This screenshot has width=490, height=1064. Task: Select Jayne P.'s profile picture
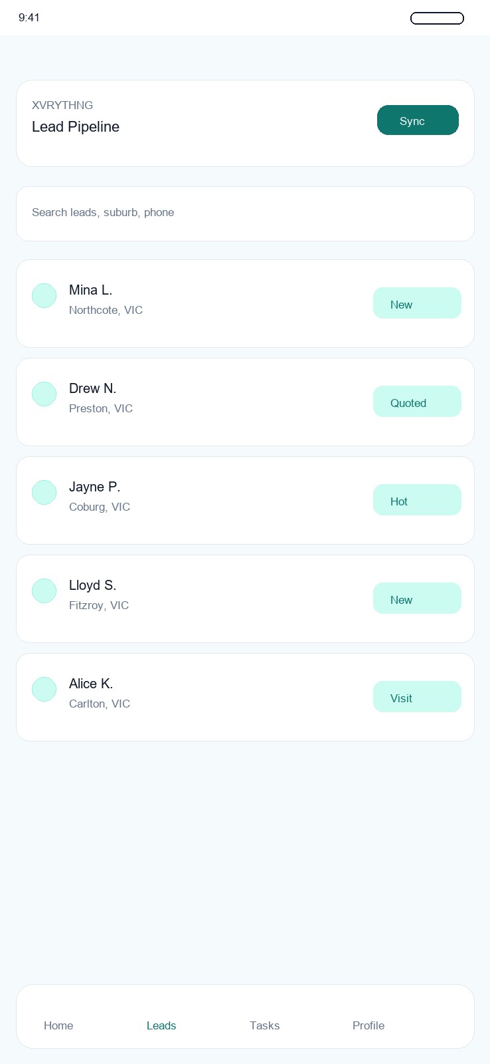(44, 492)
